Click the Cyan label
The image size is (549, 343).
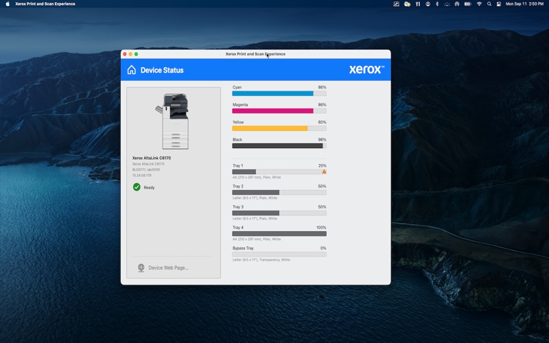(x=237, y=87)
